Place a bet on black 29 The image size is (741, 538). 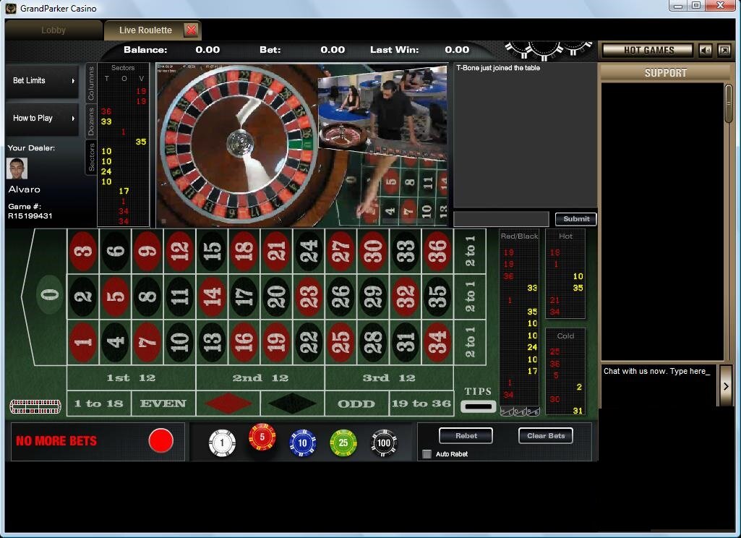373,297
